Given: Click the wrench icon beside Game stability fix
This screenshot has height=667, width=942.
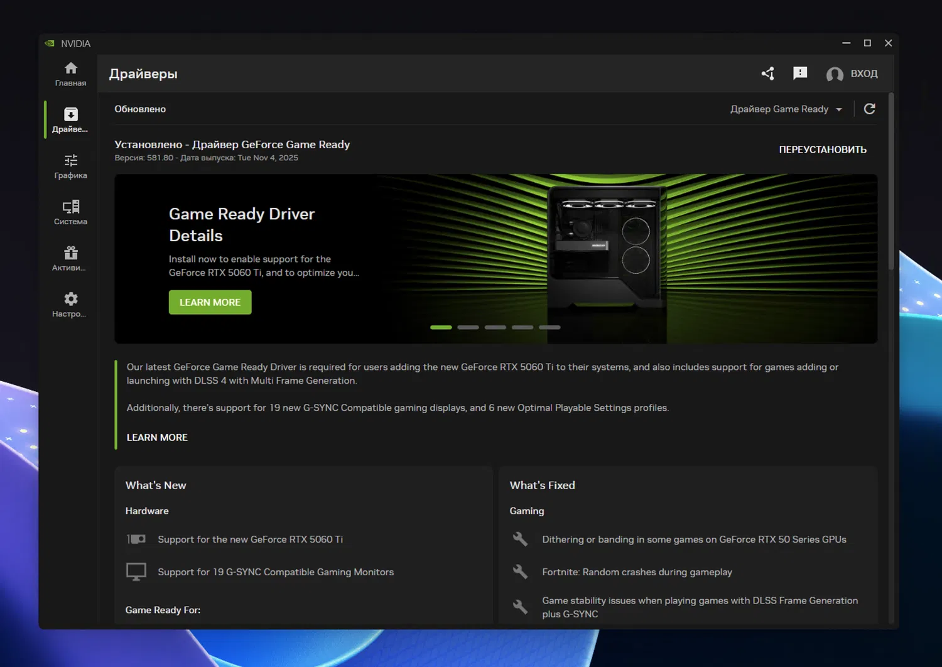Looking at the screenshot, I should coord(520,607).
